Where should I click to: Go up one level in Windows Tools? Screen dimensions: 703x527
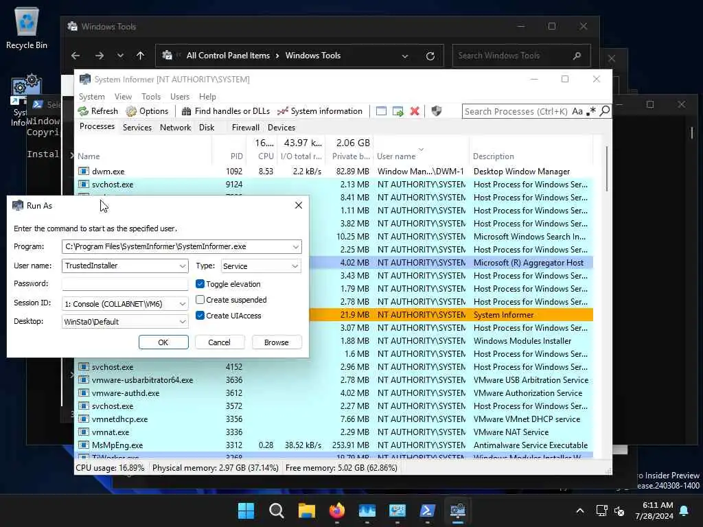[140, 56]
